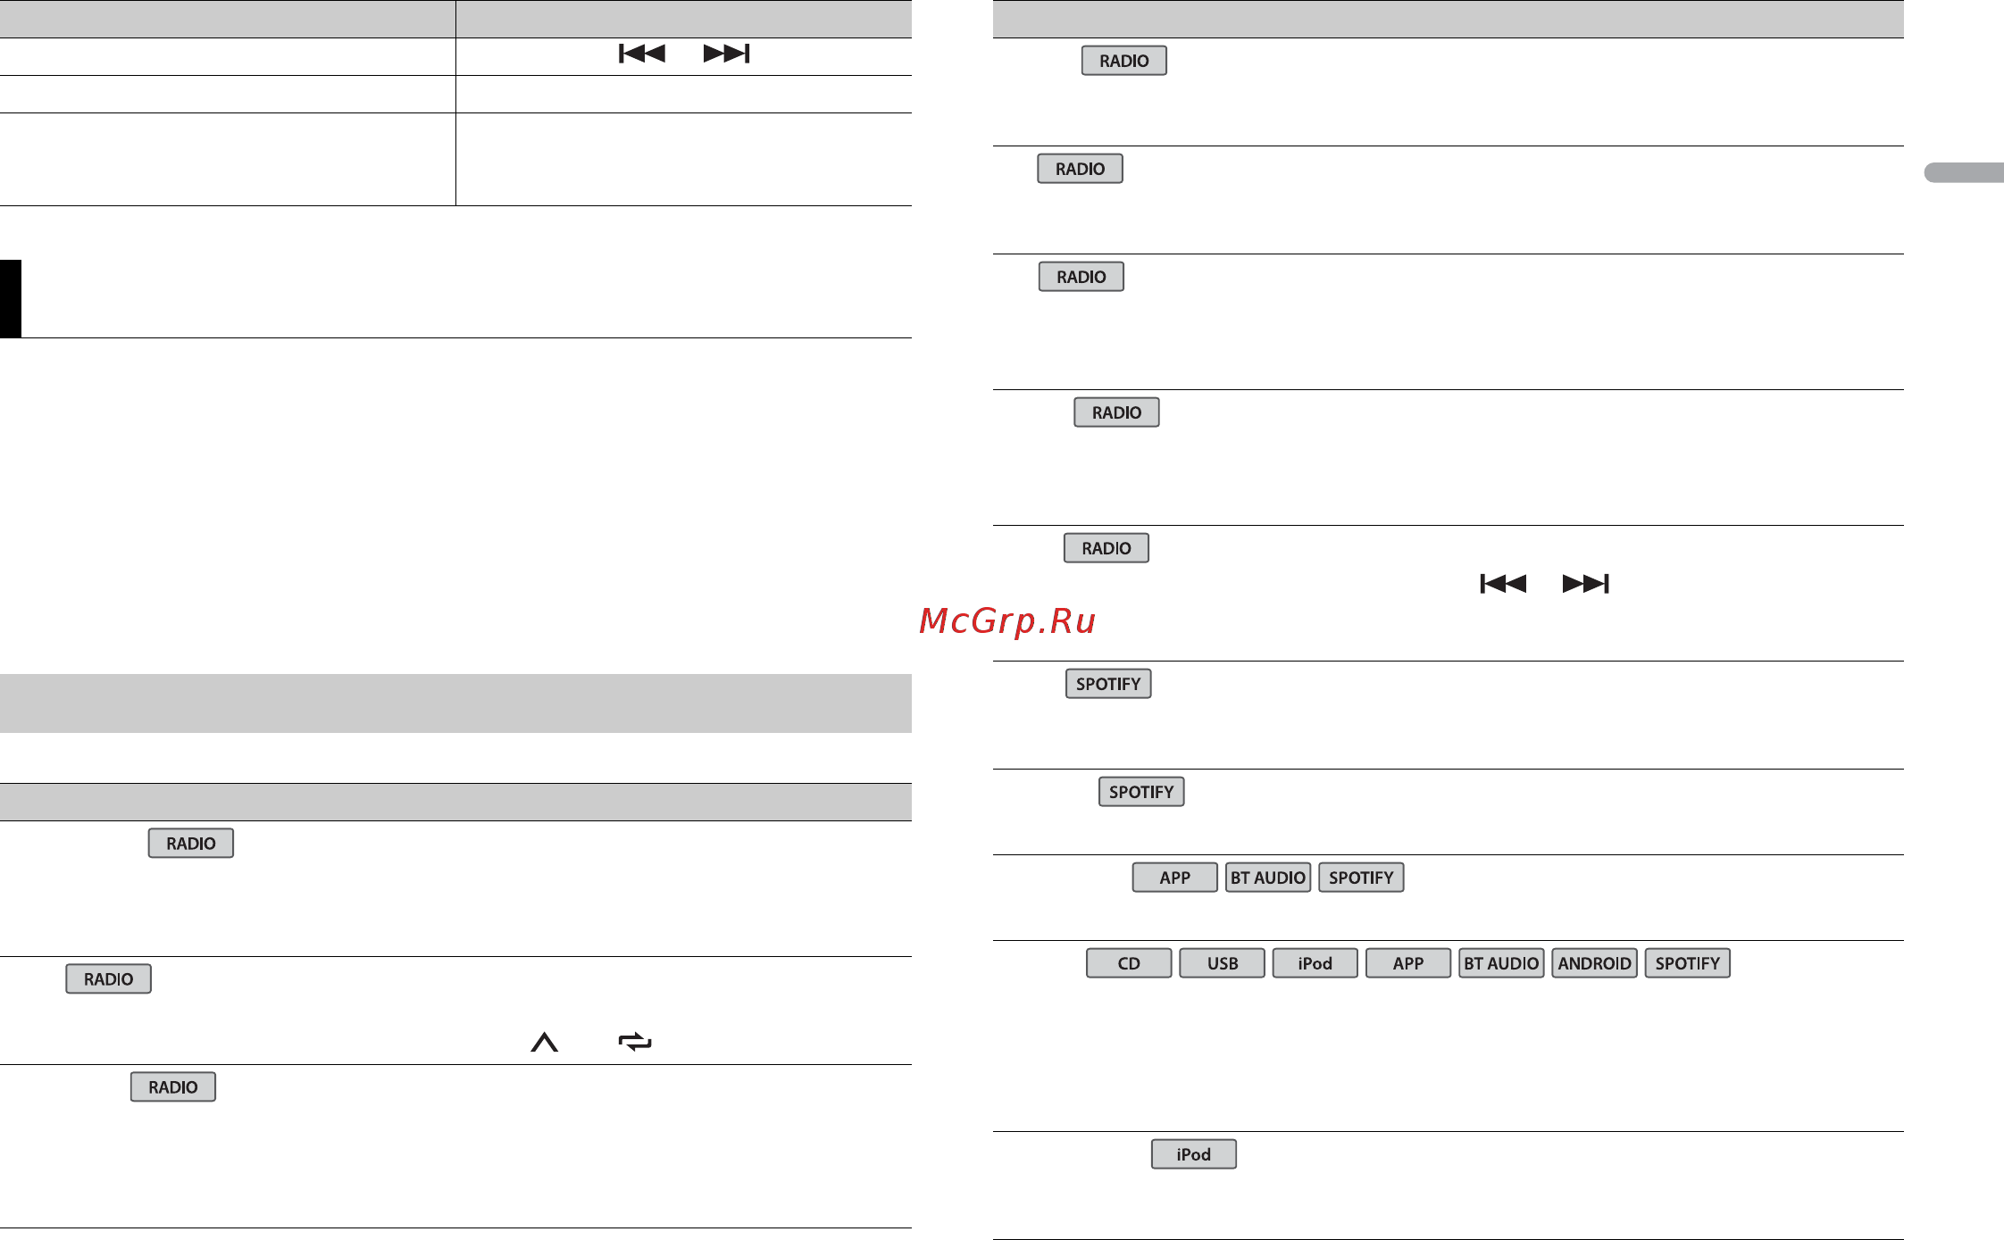Select the CD source badge
This screenshot has width=2004, height=1240.
point(1129,963)
